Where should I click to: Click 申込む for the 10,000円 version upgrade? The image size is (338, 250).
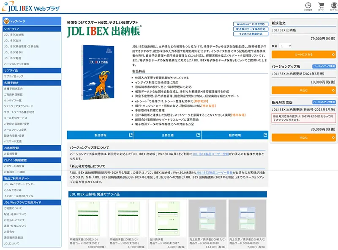(303, 90)
